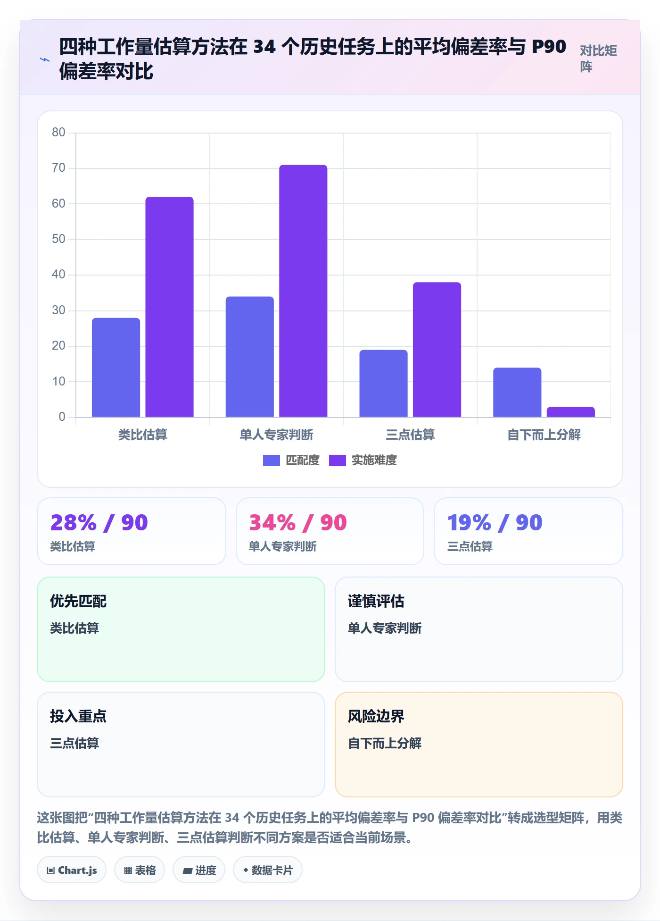Click the 数据卡片 tag chip

(x=268, y=870)
